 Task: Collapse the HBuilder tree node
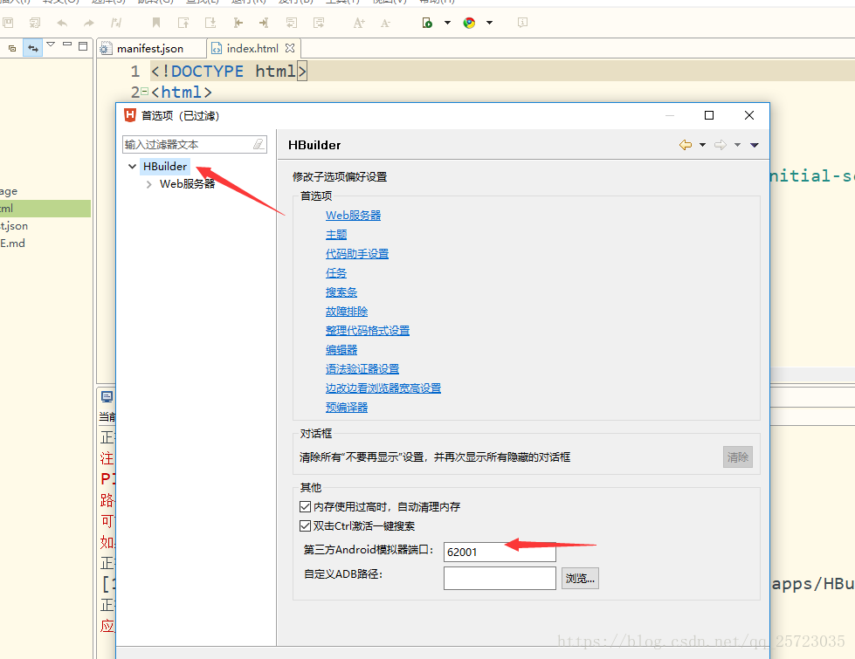point(132,166)
